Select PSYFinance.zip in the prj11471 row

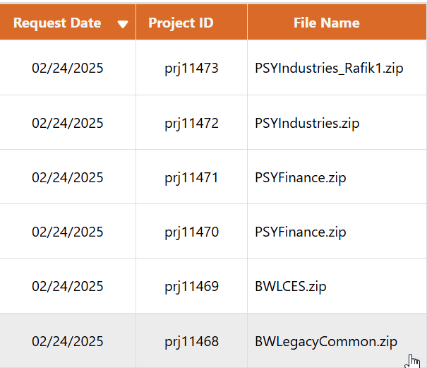coord(300,178)
